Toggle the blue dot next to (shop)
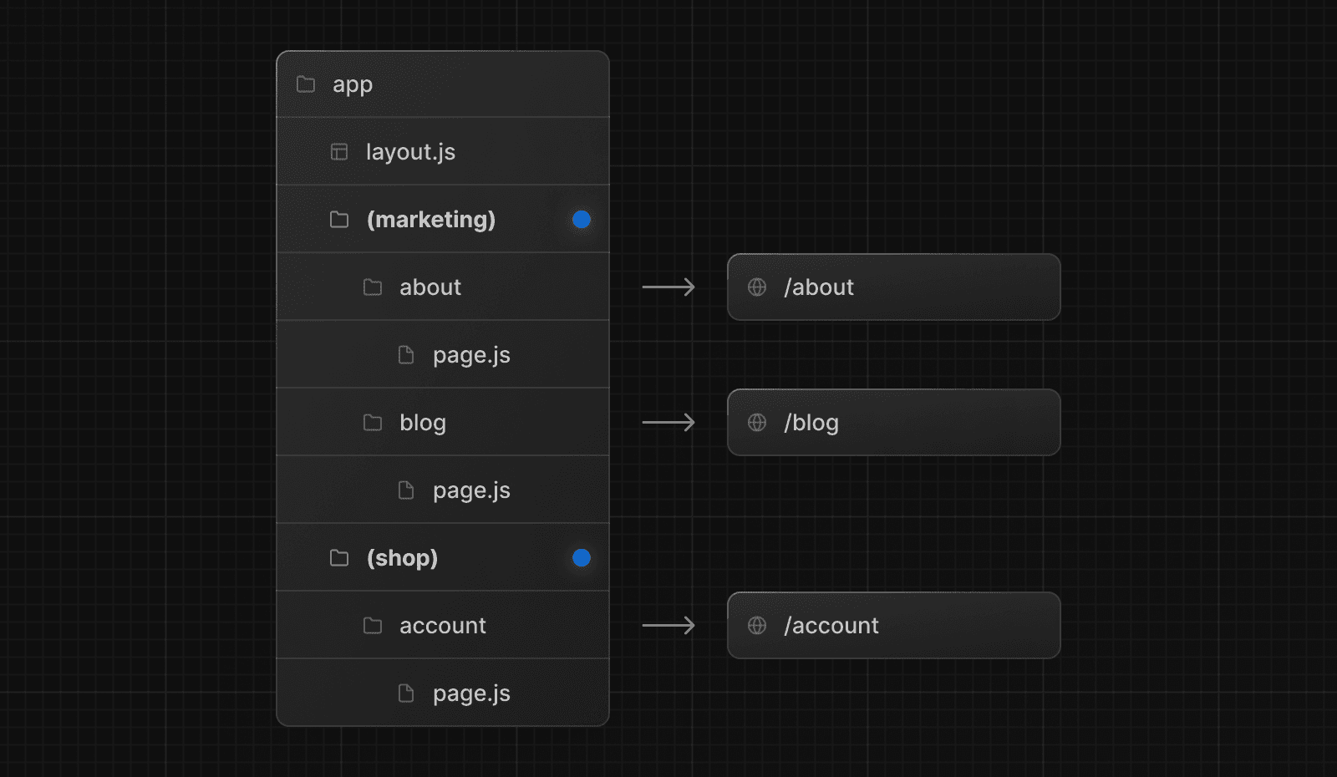 (581, 557)
